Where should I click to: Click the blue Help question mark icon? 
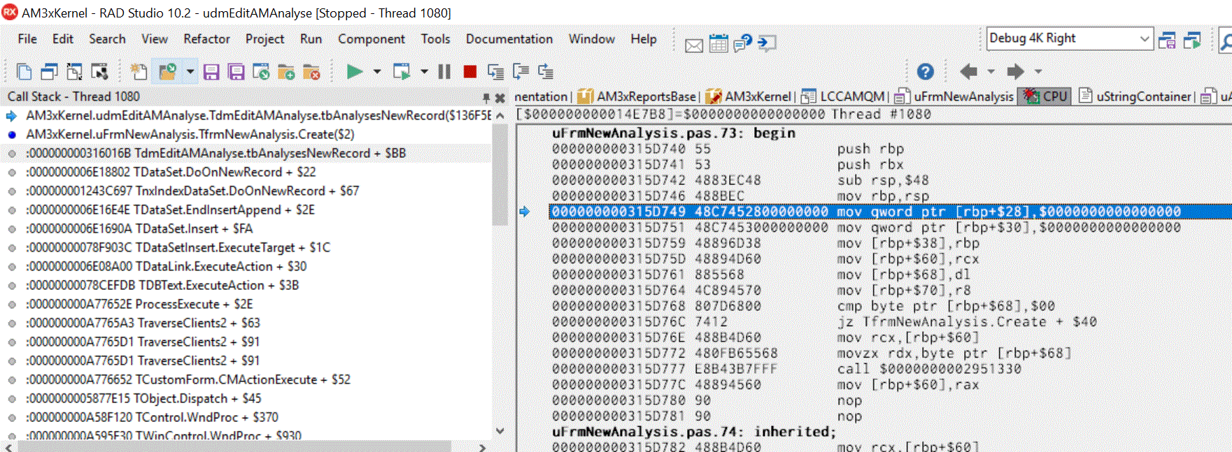tap(925, 71)
